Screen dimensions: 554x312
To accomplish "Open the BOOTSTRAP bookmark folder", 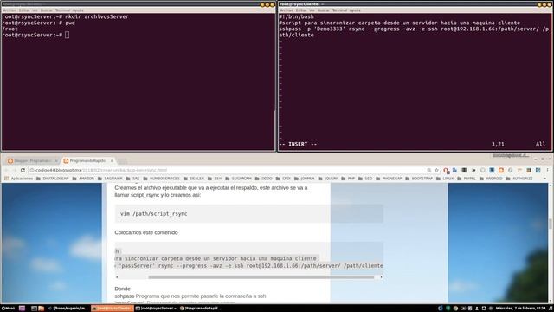I will click(419, 179).
